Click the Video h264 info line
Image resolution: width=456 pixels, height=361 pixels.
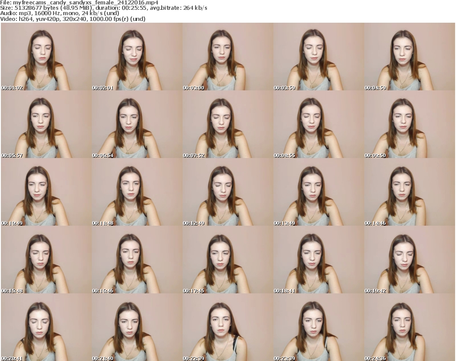(x=73, y=19)
